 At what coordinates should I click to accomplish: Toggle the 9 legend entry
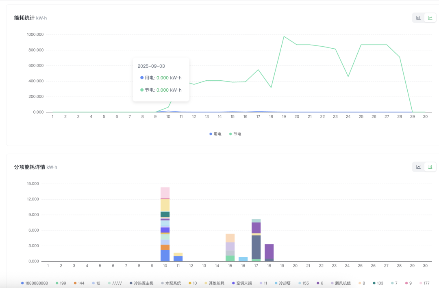tap(408, 283)
